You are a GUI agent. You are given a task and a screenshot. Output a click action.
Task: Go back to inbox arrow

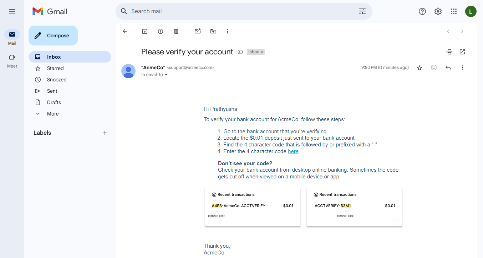coord(125,31)
